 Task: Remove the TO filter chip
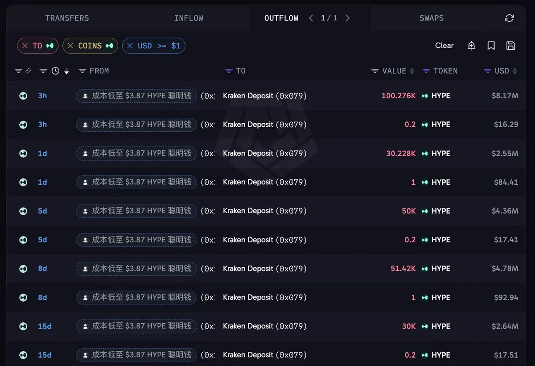point(25,46)
